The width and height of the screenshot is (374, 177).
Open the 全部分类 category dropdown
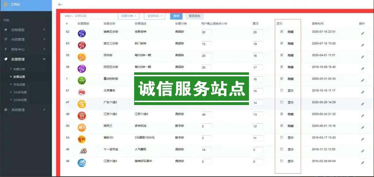click(128, 16)
